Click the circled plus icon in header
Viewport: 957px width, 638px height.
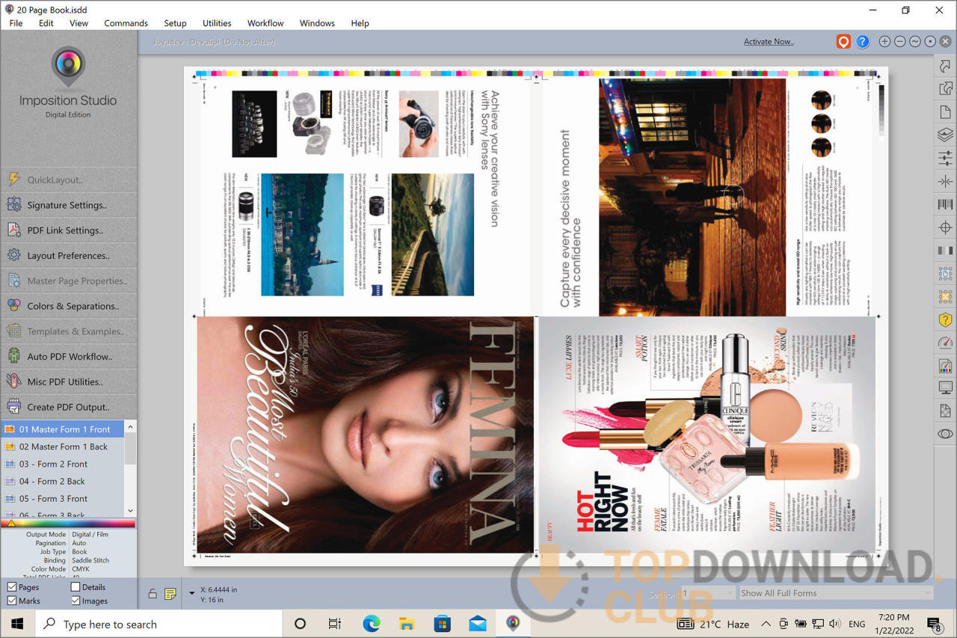884,42
